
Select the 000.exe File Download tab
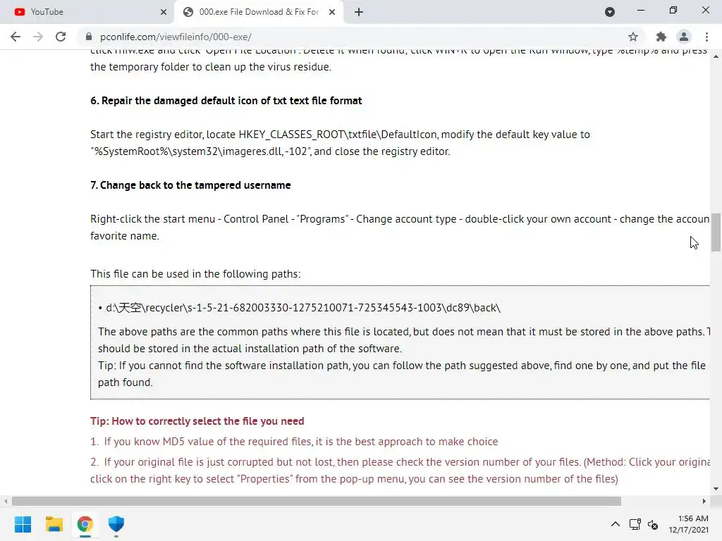259,12
